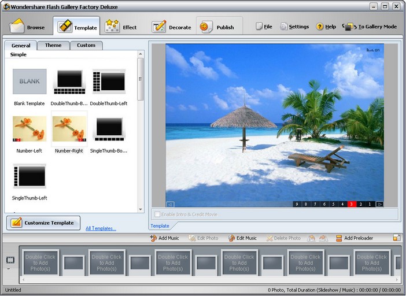
Task: Switch to the Theme tab
Action: (53, 45)
